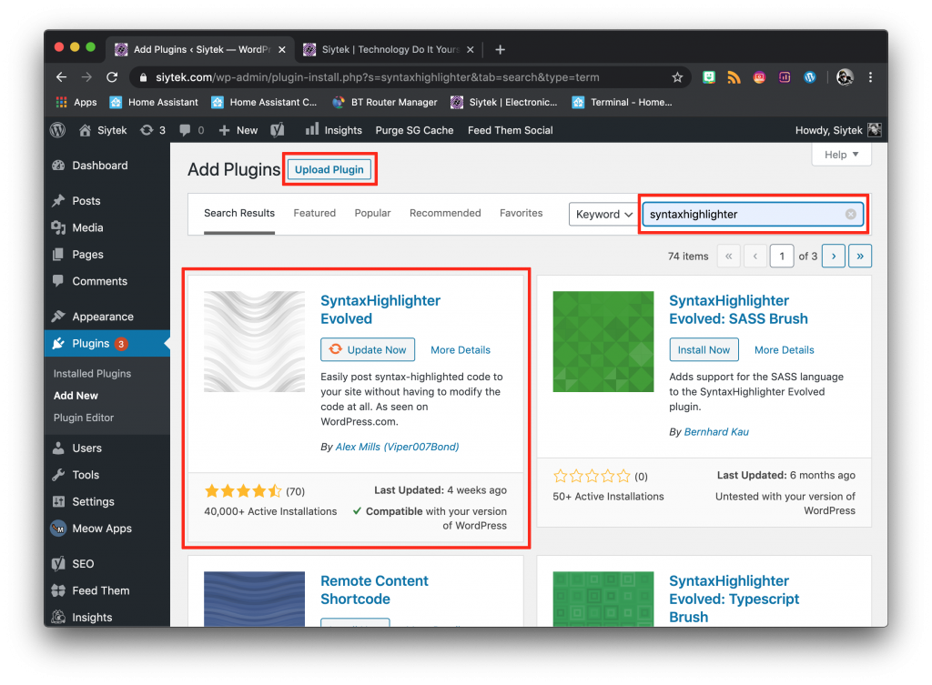The height and width of the screenshot is (685, 932).
Task: Open author link Bernhard Kau
Action: point(716,432)
